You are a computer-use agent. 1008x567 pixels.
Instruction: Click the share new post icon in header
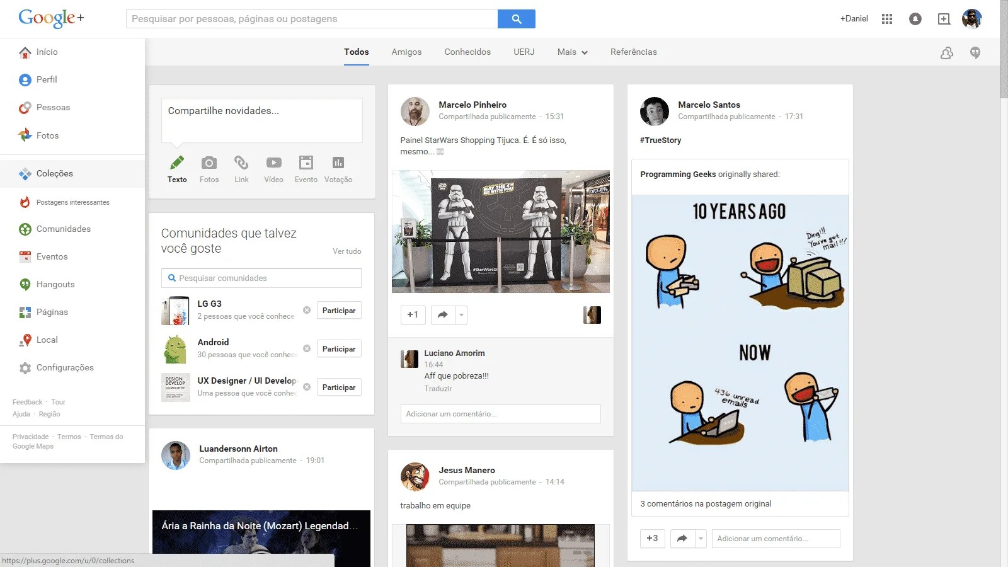(x=944, y=19)
